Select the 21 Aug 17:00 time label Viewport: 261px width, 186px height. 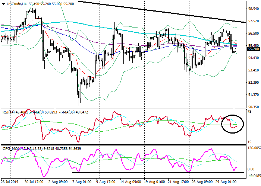(x=178, y=183)
